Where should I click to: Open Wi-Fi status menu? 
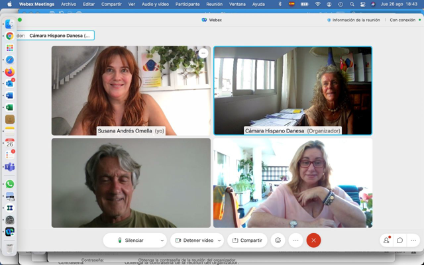[318, 4]
